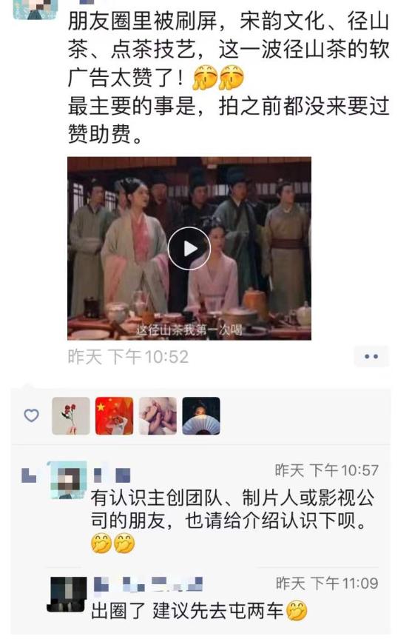Tap first commenter's blurred avatar
Screen dimensions: 412x639
coord(68,480)
